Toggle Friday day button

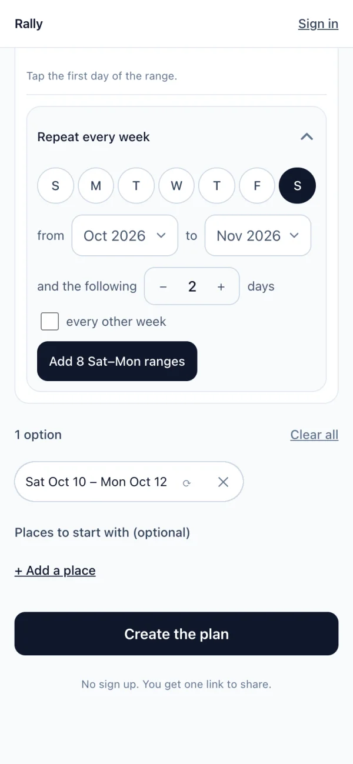[x=257, y=186]
